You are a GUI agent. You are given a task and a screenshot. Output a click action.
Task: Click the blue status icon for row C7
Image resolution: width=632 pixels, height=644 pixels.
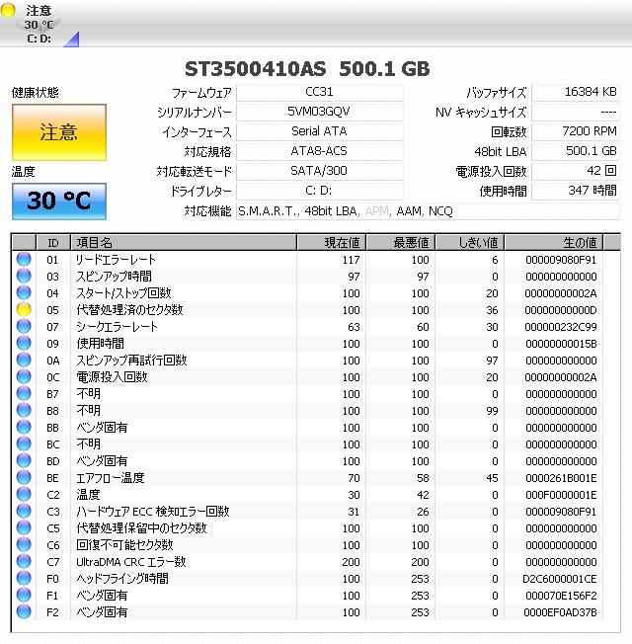[24, 561]
